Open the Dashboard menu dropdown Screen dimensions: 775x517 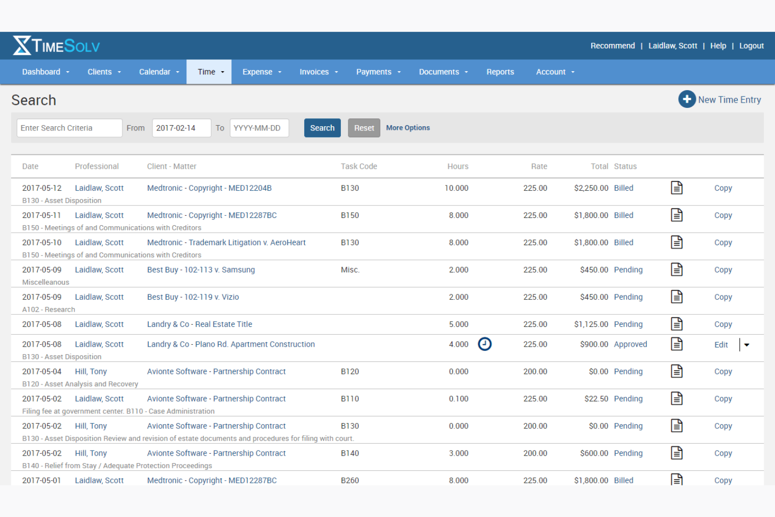[46, 72]
